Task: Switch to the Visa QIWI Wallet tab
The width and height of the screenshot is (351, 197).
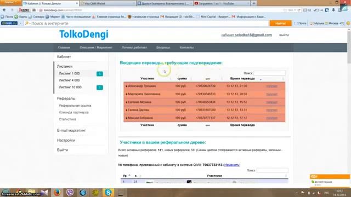Action: click(107, 3)
